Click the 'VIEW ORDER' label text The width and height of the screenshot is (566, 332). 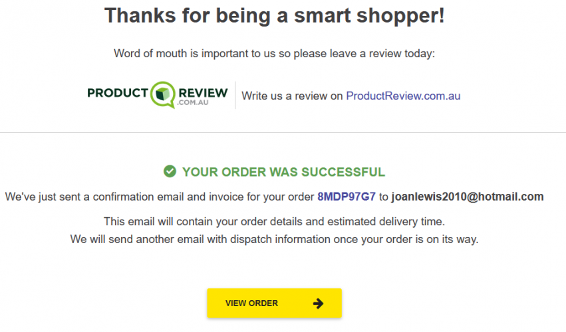(251, 303)
